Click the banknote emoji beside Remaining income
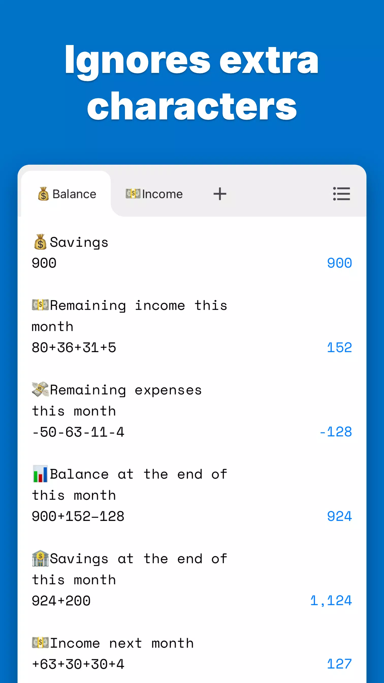This screenshot has height=683, width=384. (x=40, y=305)
